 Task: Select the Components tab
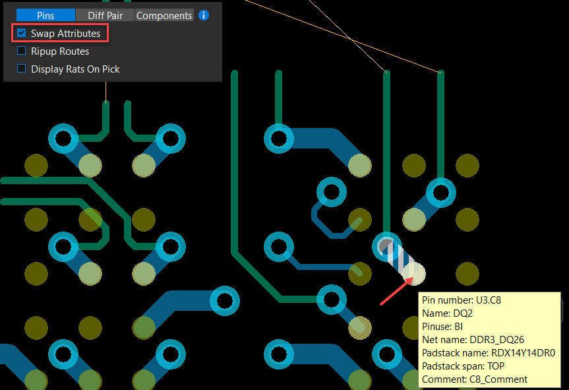click(x=164, y=16)
